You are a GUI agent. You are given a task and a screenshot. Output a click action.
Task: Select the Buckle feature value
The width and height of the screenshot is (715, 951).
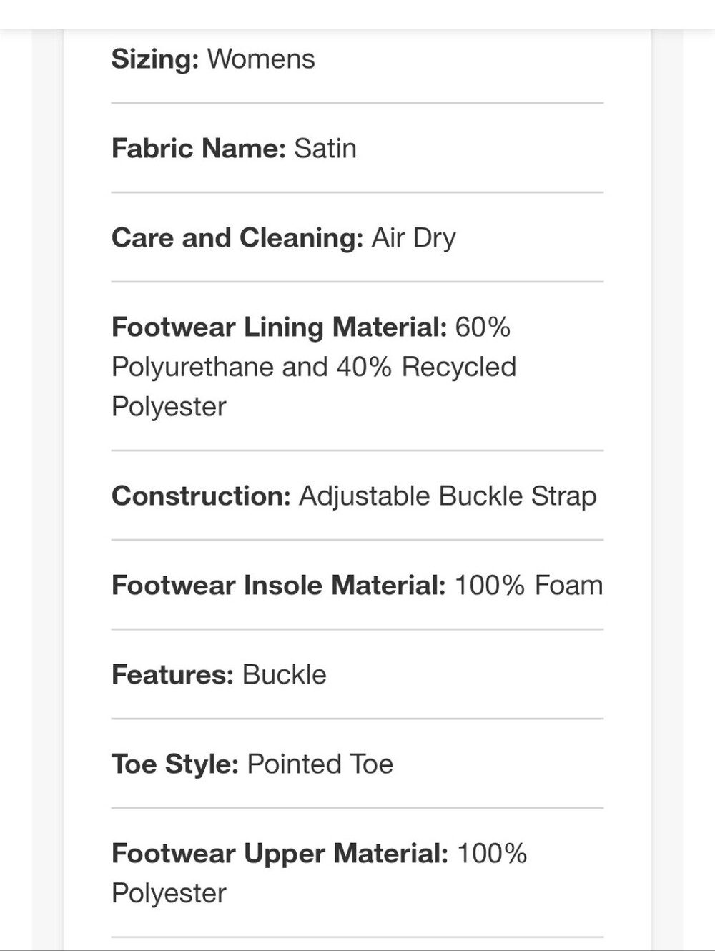285,675
